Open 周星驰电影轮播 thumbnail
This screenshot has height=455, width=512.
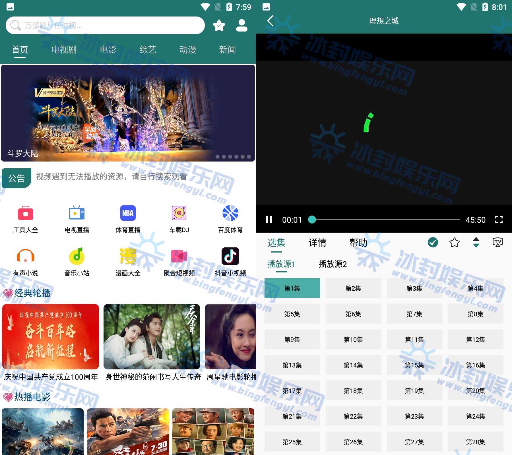pos(230,337)
